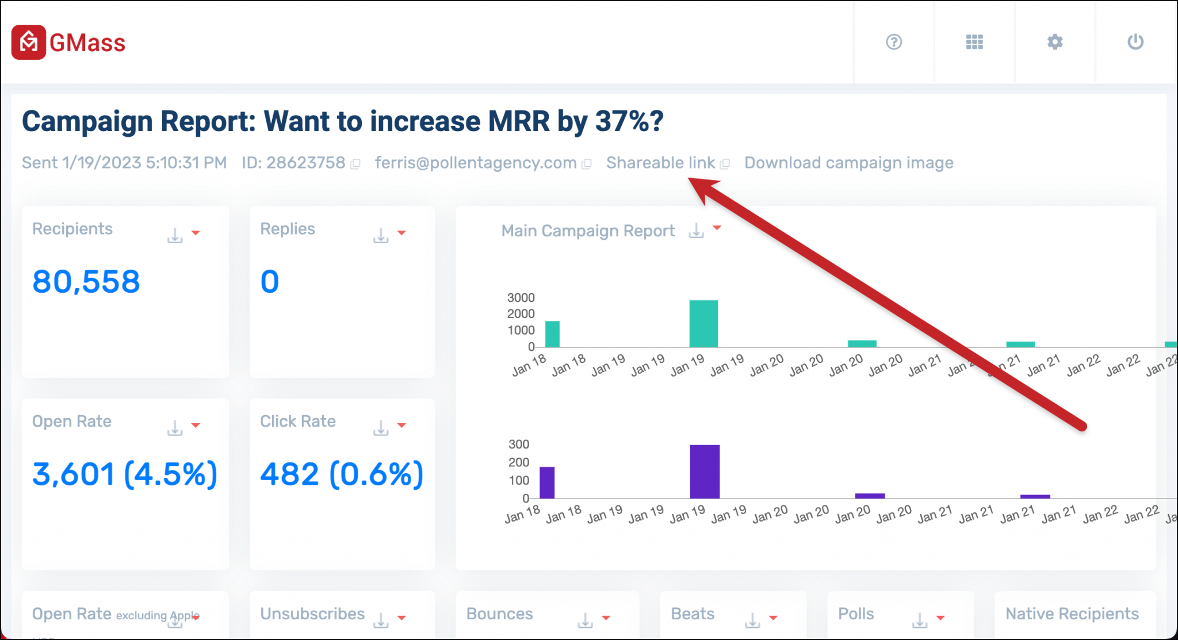The height and width of the screenshot is (640, 1178).
Task: Click the GMass logo
Action: (x=69, y=42)
